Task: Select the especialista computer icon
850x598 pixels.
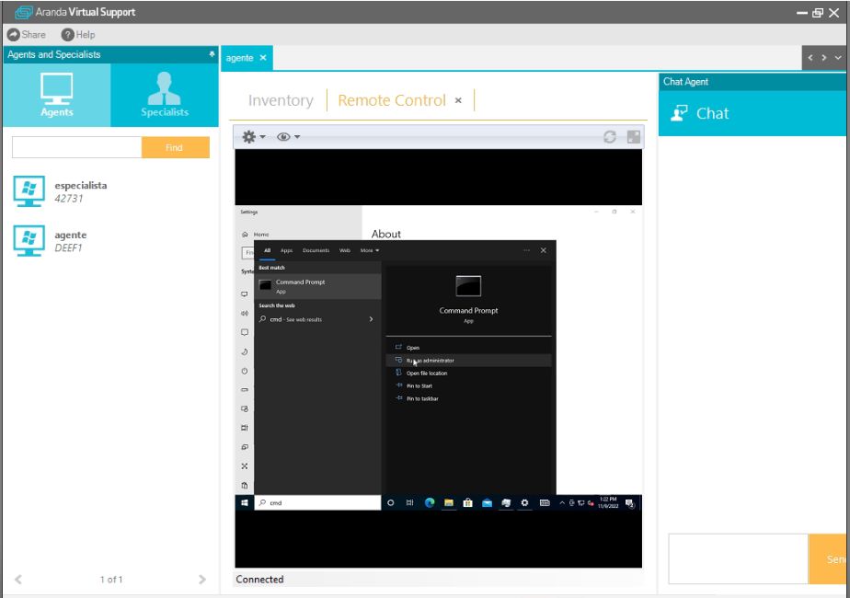Action: click(29, 190)
